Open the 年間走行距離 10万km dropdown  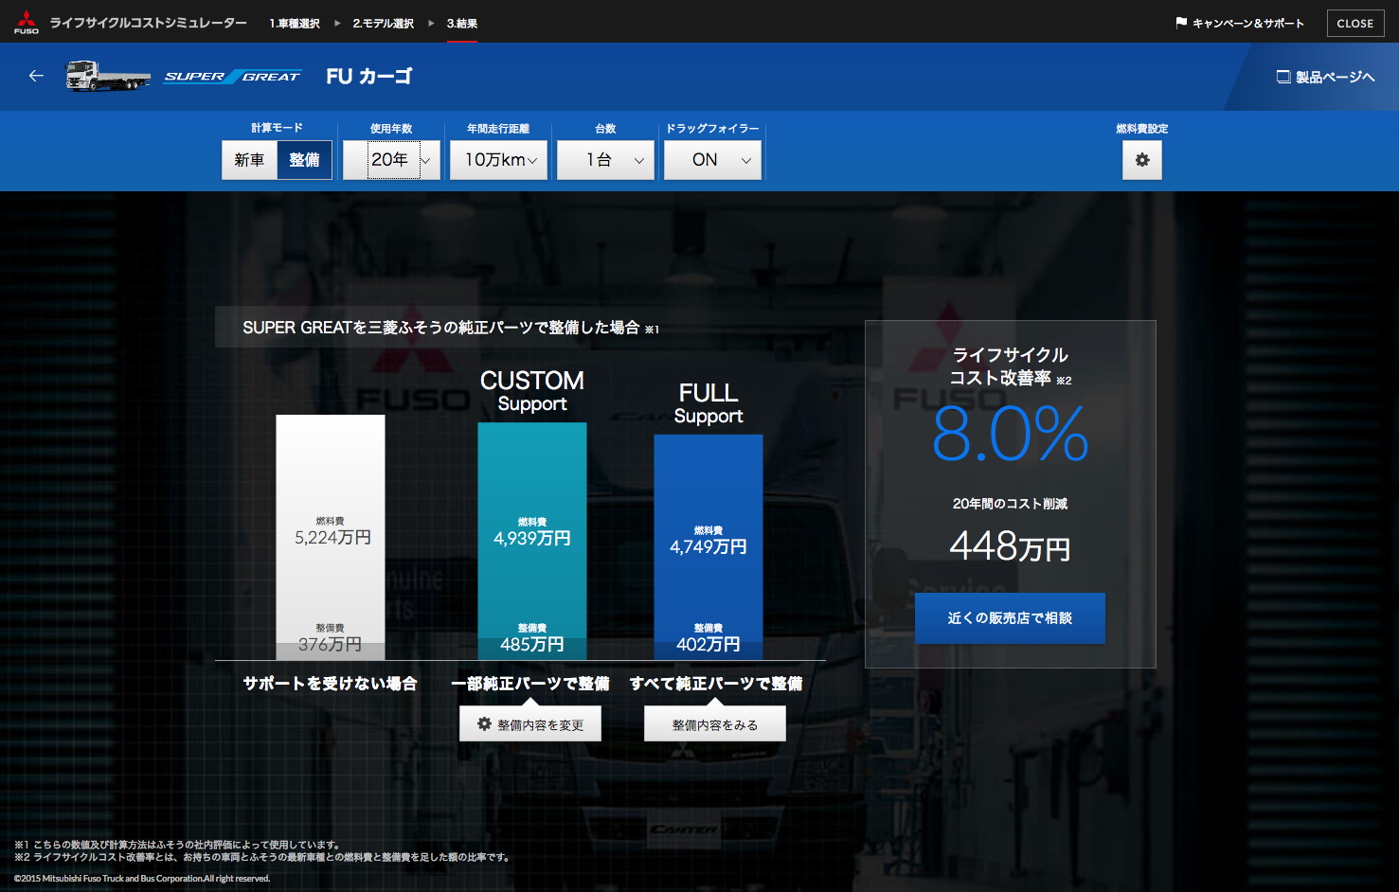(498, 160)
